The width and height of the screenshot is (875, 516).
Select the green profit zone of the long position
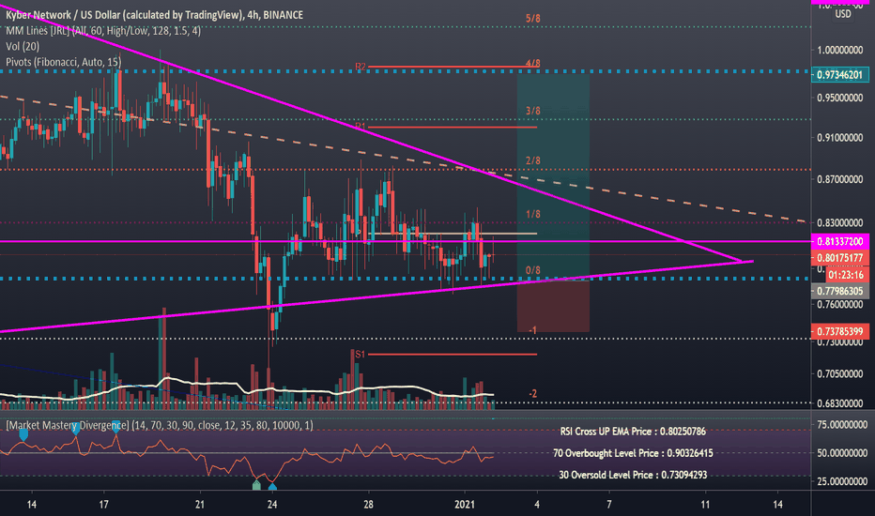click(x=553, y=175)
